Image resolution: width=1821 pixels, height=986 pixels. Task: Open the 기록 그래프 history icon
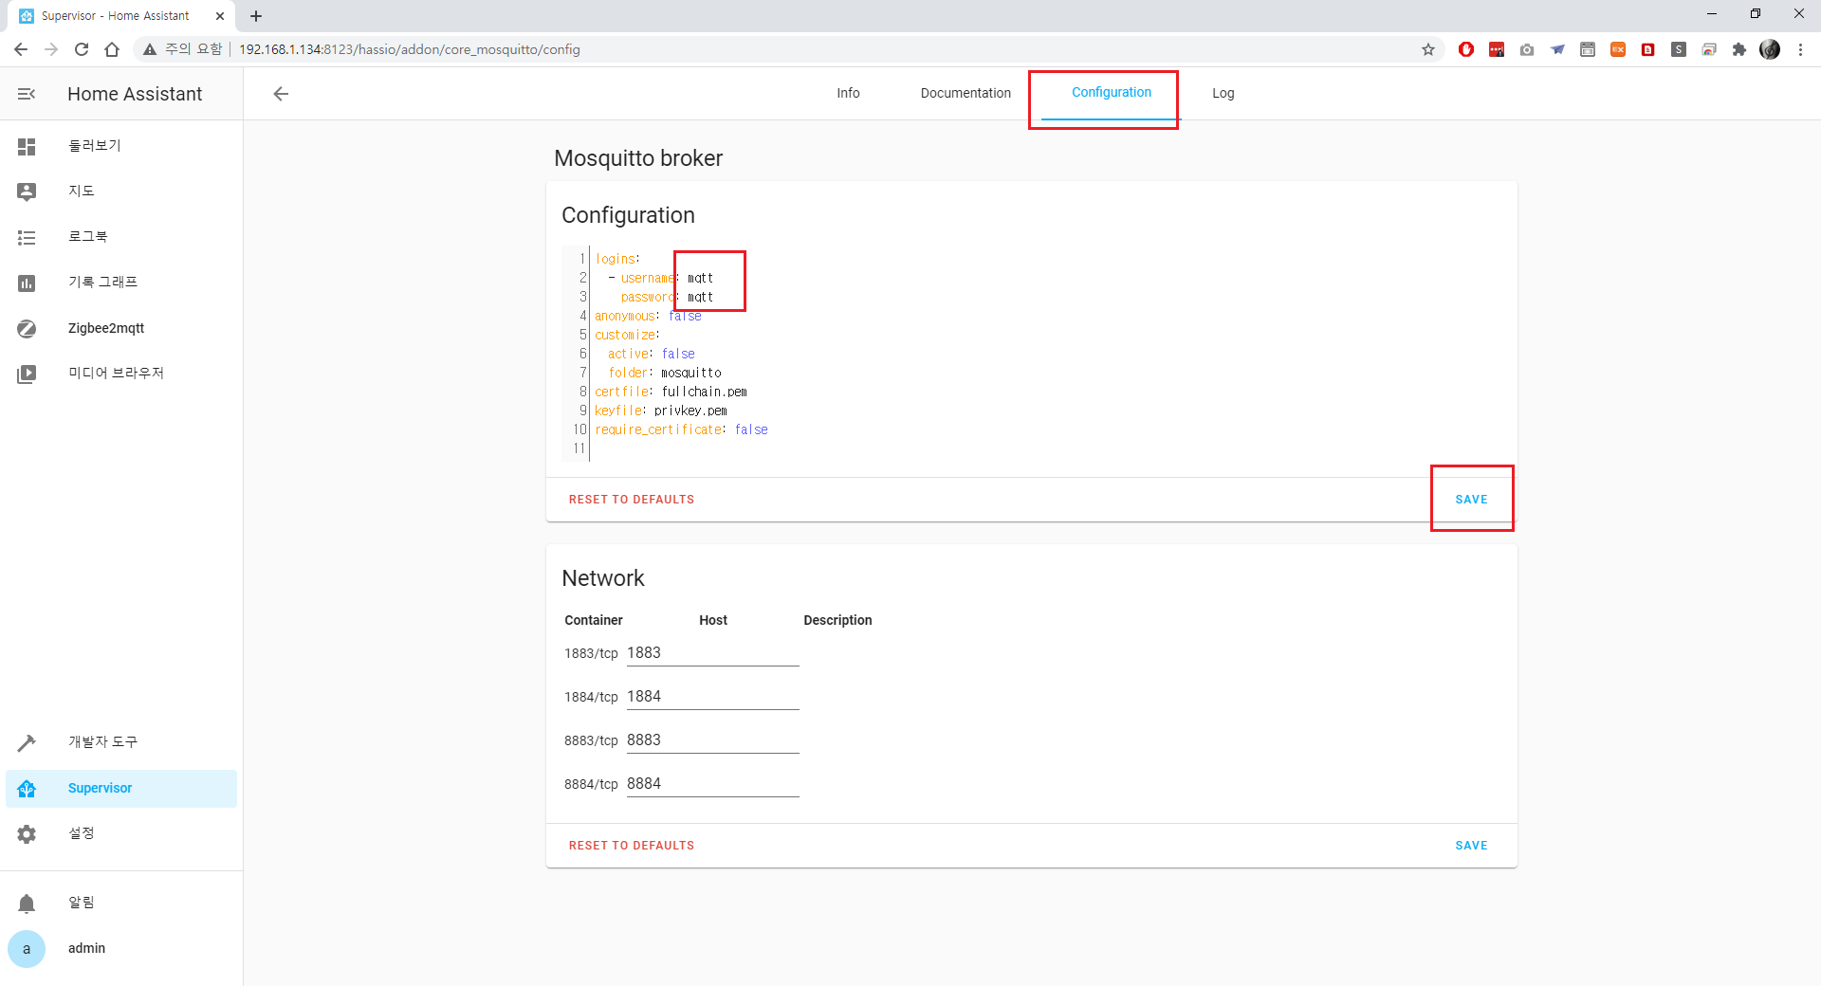point(27,283)
